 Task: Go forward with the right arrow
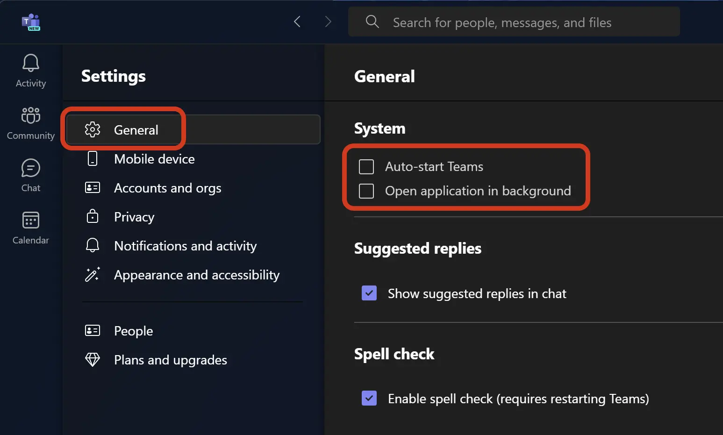tap(328, 21)
